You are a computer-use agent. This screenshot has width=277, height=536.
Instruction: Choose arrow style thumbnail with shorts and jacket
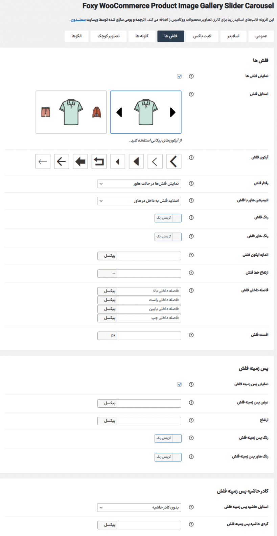pos(71,112)
